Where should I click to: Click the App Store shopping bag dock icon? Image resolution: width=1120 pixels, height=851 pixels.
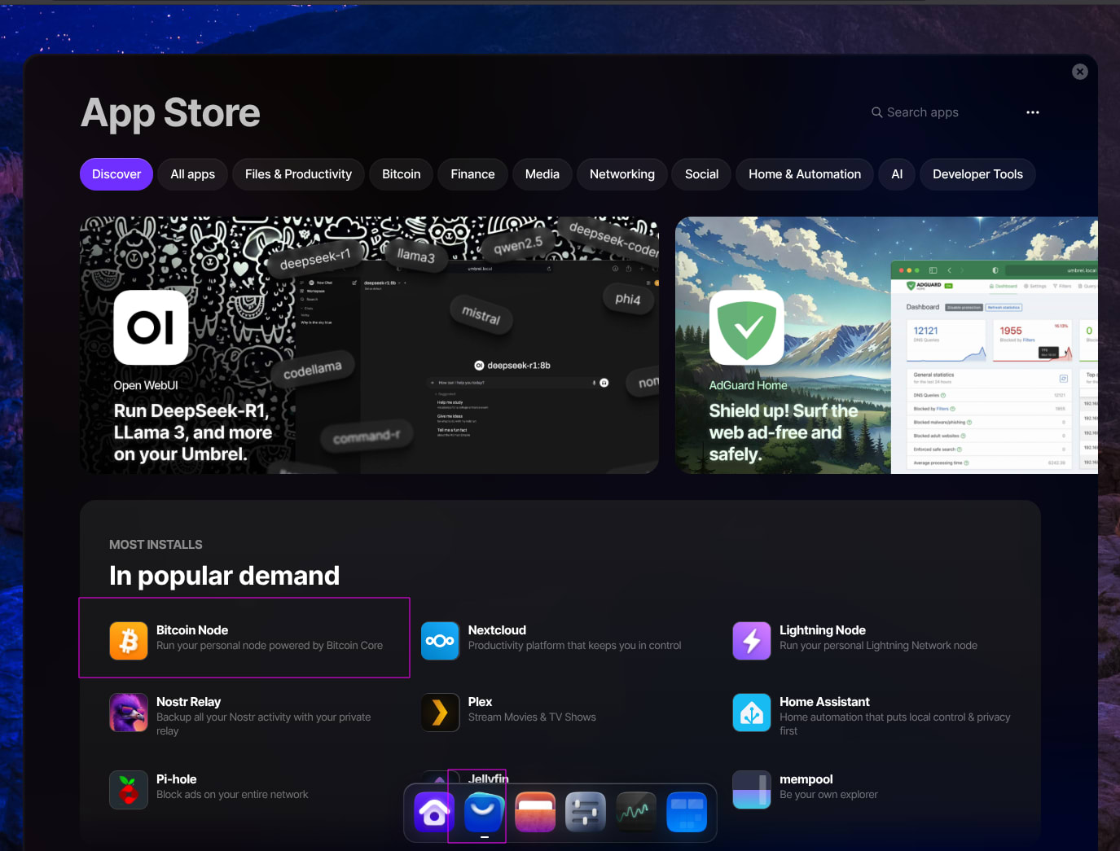click(485, 812)
